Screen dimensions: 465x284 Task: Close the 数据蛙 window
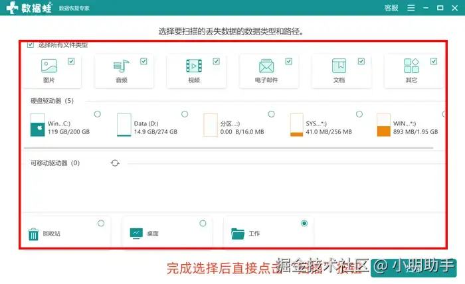point(454,8)
